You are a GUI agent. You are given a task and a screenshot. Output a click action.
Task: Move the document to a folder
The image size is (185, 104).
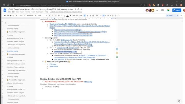78,9
